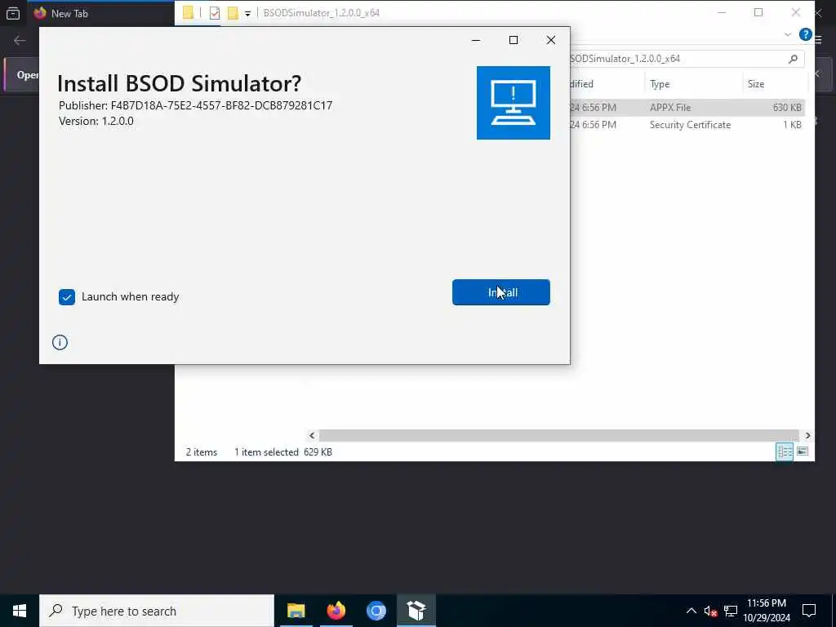This screenshot has height=627, width=836.
Task: Click the Explorer title bar folder icon
Action: (188, 13)
